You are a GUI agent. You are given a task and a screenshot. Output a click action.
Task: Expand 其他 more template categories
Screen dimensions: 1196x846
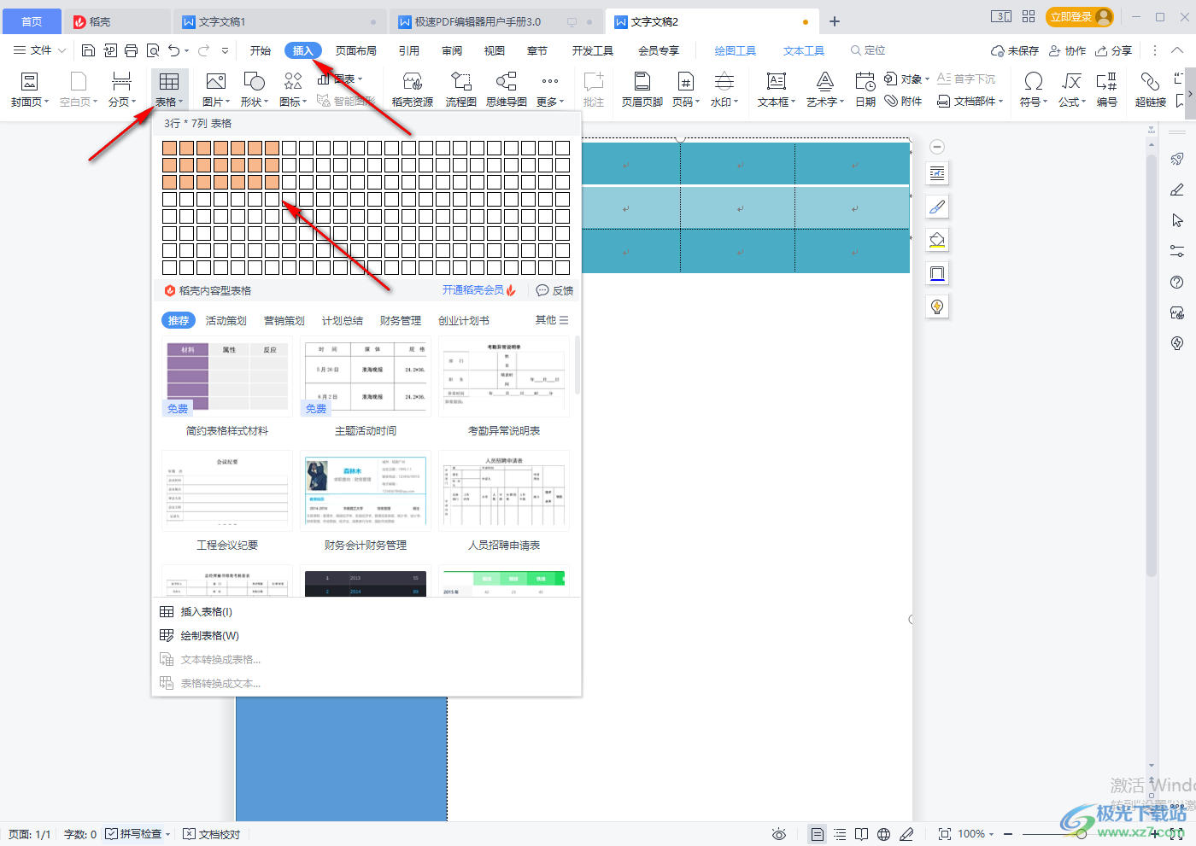point(552,320)
